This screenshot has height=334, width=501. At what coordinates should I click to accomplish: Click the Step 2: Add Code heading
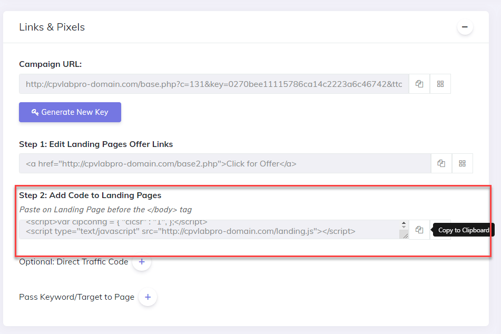click(x=90, y=195)
